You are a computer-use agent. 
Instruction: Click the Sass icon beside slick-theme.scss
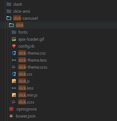click(14, 67)
